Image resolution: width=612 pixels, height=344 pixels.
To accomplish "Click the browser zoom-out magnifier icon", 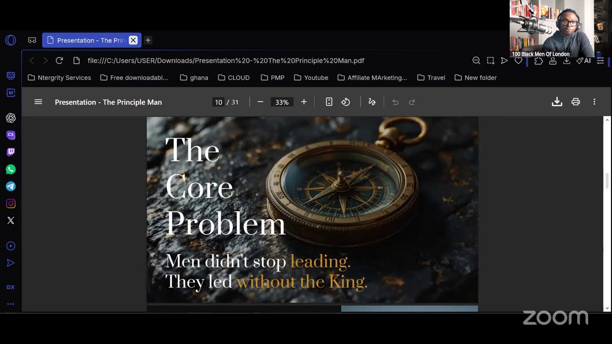I will point(476,61).
